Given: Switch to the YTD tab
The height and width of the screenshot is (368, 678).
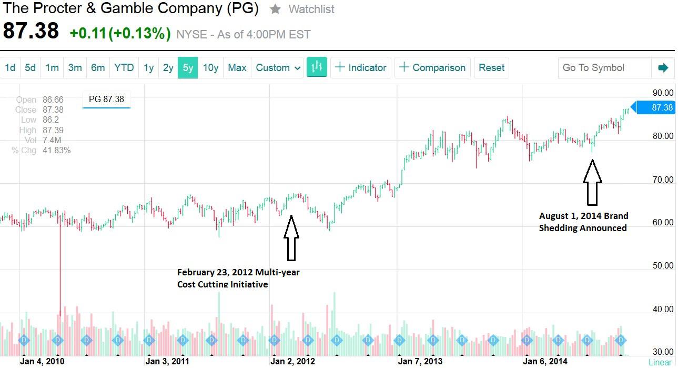Looking at the screenshot, I should (x=124, y=67).
